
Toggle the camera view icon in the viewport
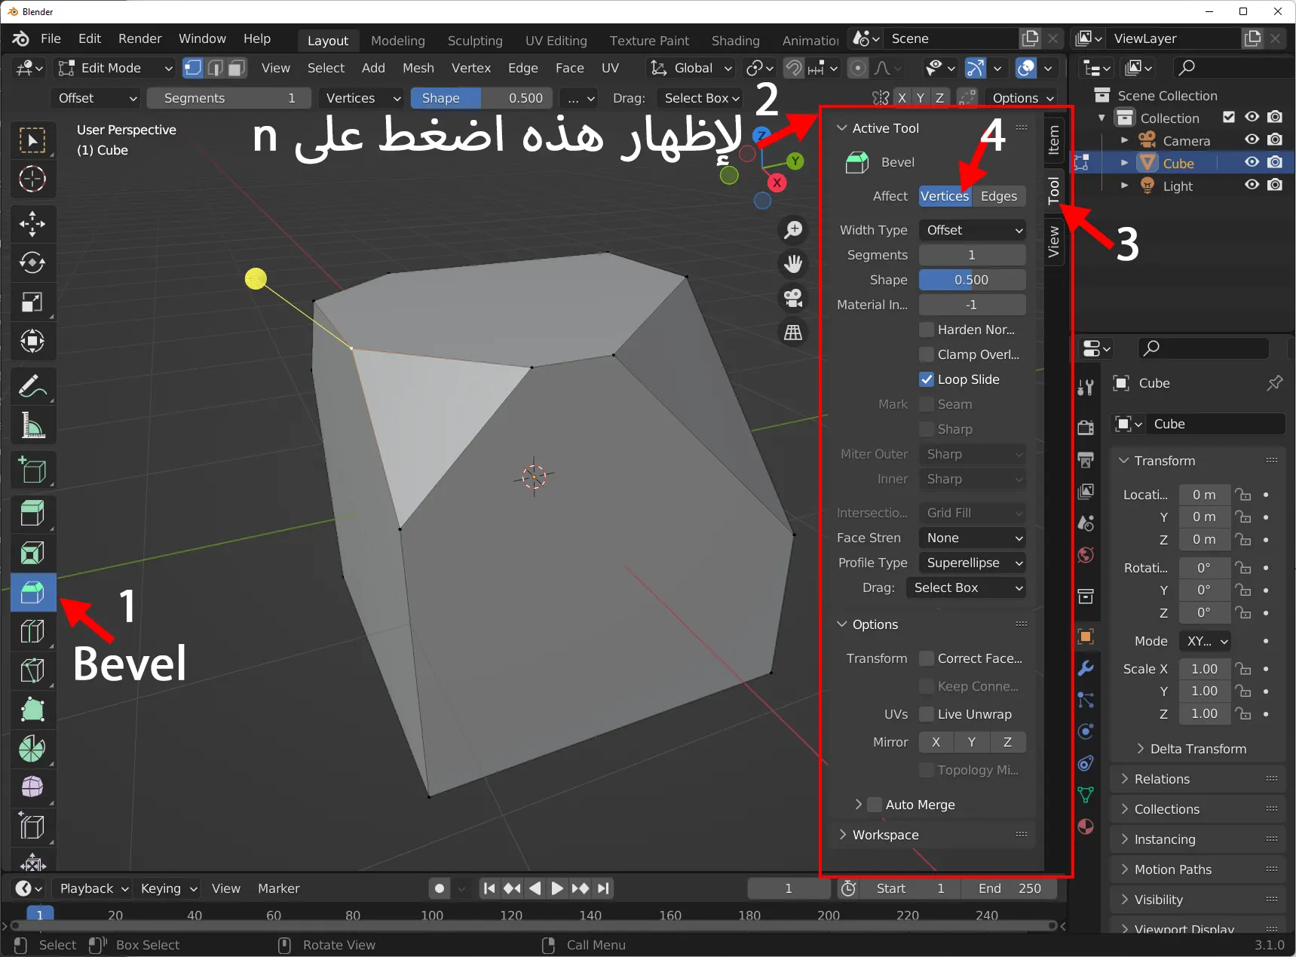[x=792, y=297]
